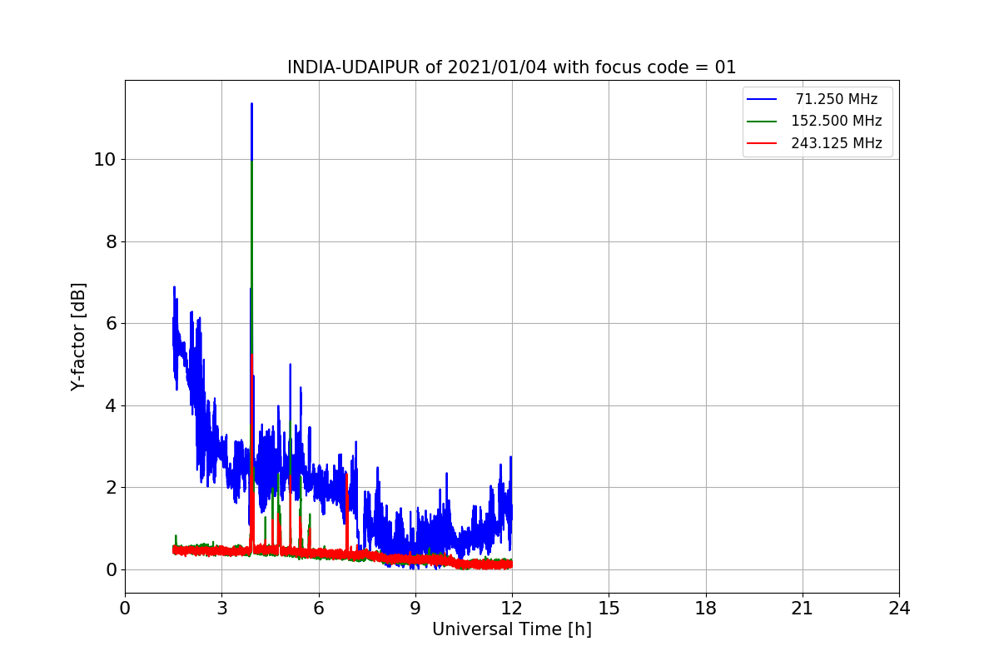
Task: Click the y-axis tick label 8
Action: 109,241
